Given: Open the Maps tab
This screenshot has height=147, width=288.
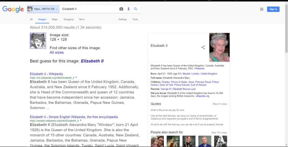Looking at the screenshot, I should point(55,19).
